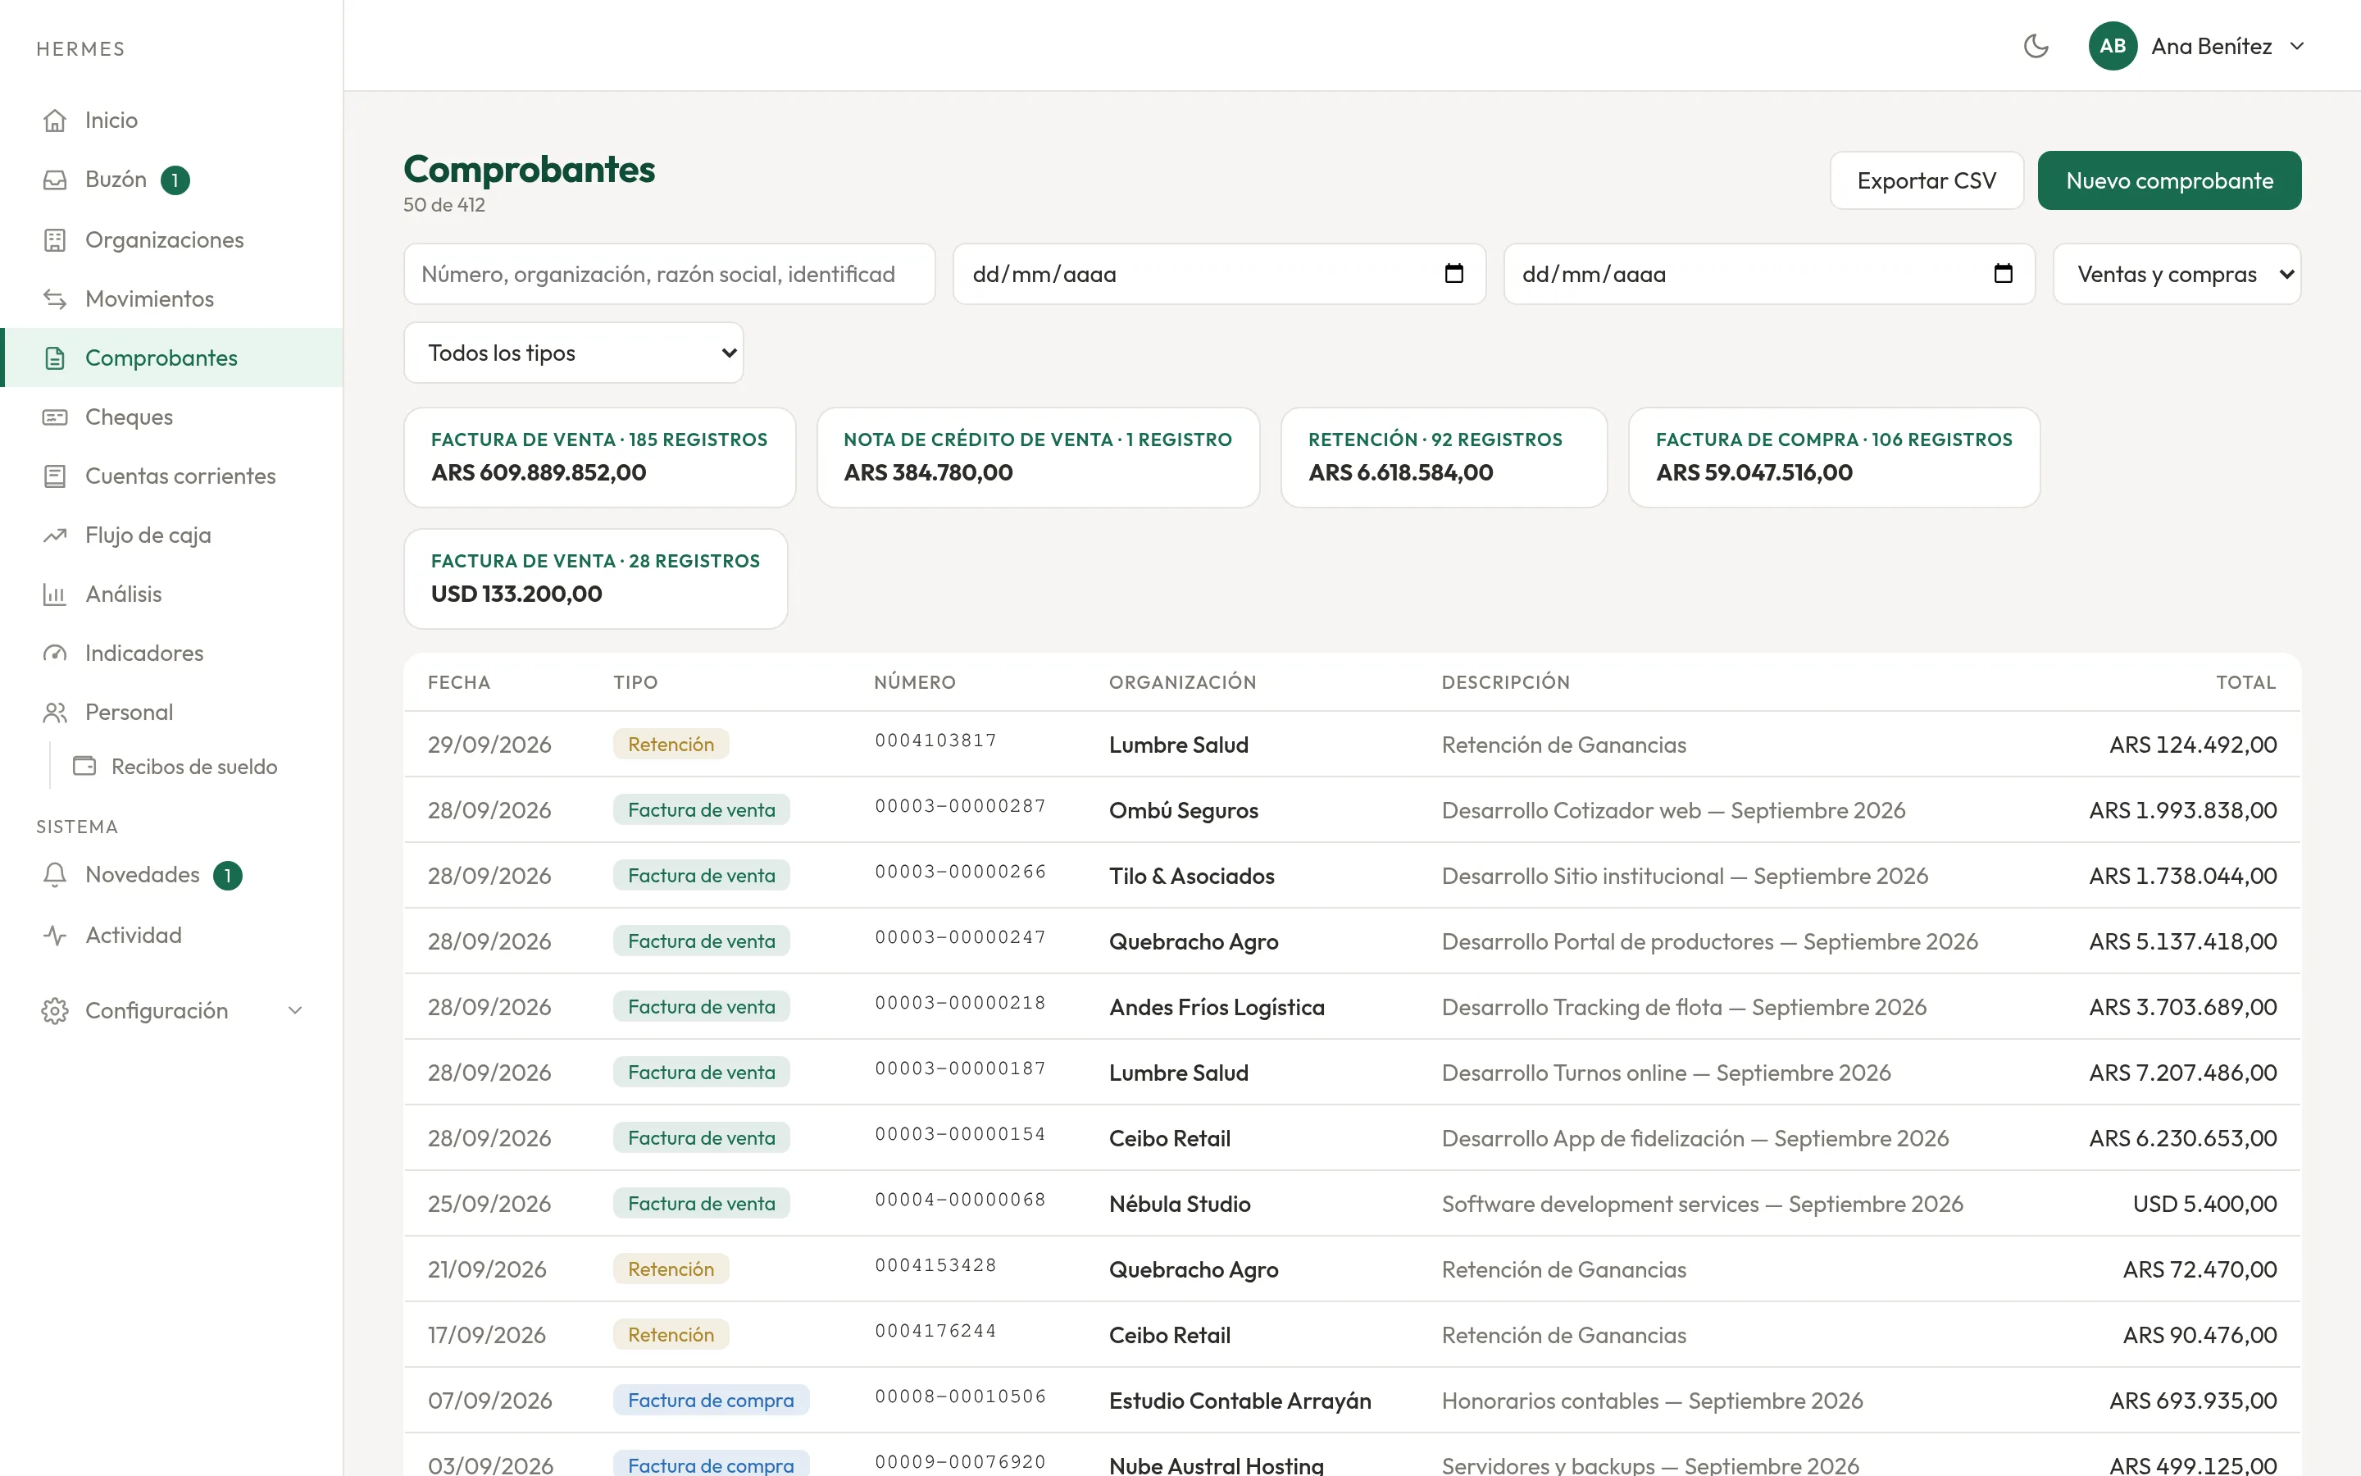Image resolution: width=2361 pixels, height=1476 pixels.
Task: Open the Buzón inbox icon
Action: [55, 180]
